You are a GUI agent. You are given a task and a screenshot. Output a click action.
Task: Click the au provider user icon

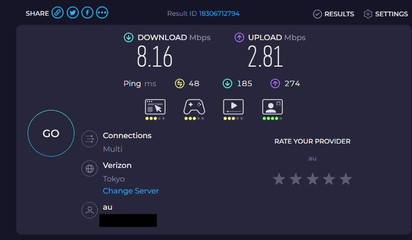tap(89, 211)
